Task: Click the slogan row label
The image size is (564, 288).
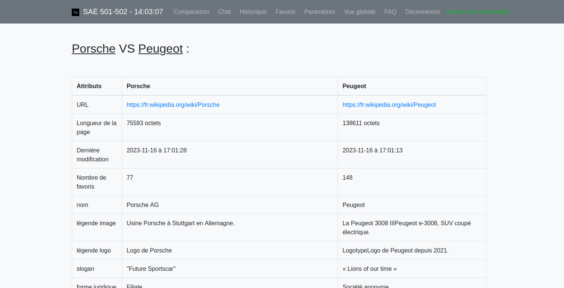Action: click(x=85, y=269)
